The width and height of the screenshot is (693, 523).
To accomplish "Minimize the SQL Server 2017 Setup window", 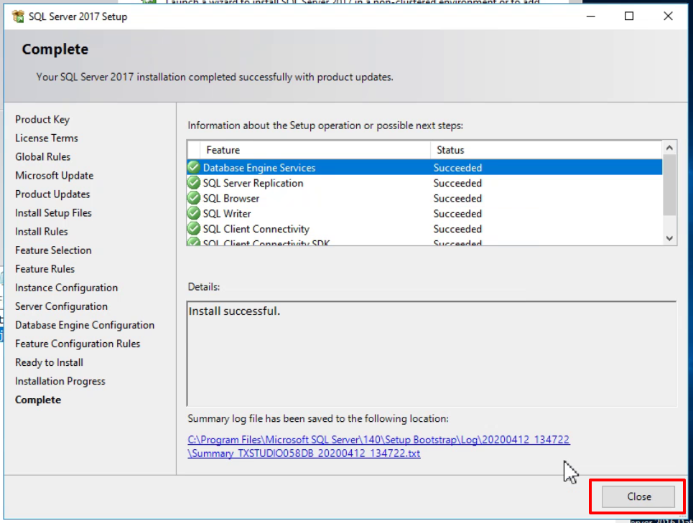I will coord(591,17).
